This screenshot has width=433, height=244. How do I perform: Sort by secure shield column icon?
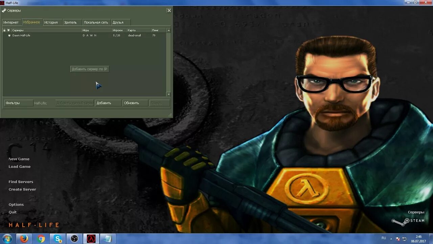coord(9,30)
